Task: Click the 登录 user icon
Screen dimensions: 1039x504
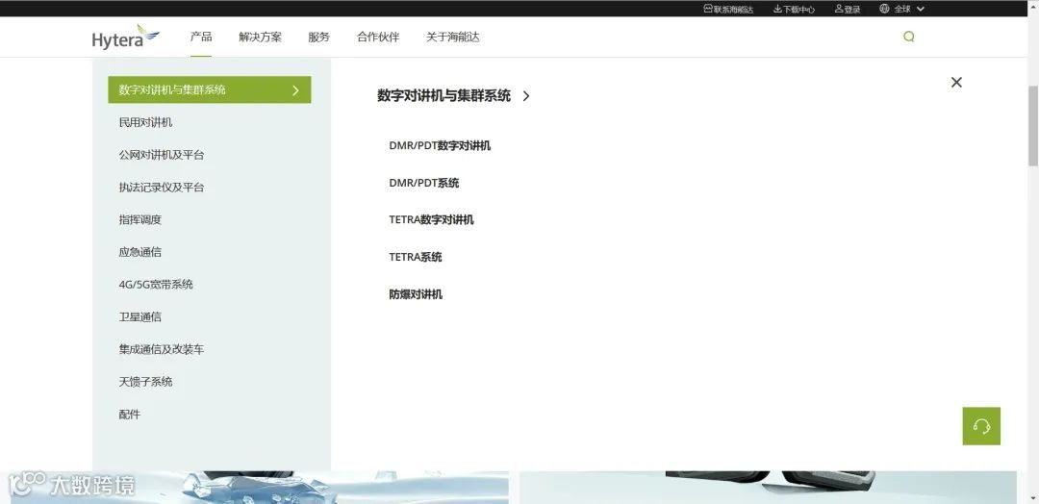Action: coord(839,9)
